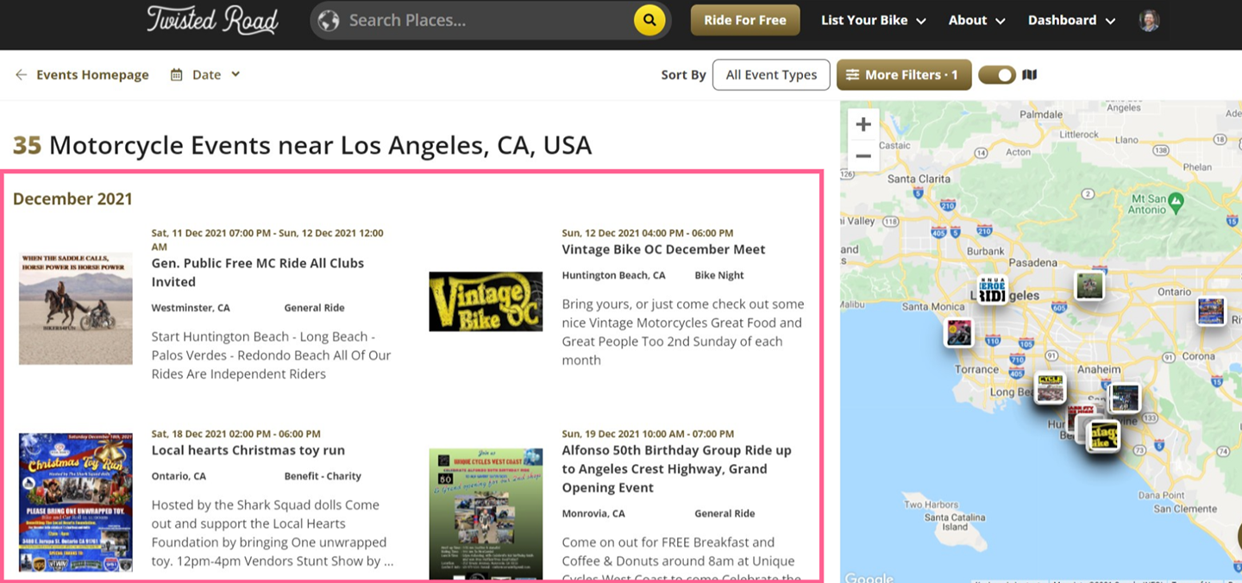
Task: Click the map marker east of Pasadena
Action: [x=1089, y=285]
